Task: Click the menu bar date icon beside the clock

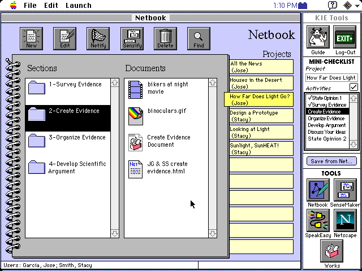Action: pos(303,5)
